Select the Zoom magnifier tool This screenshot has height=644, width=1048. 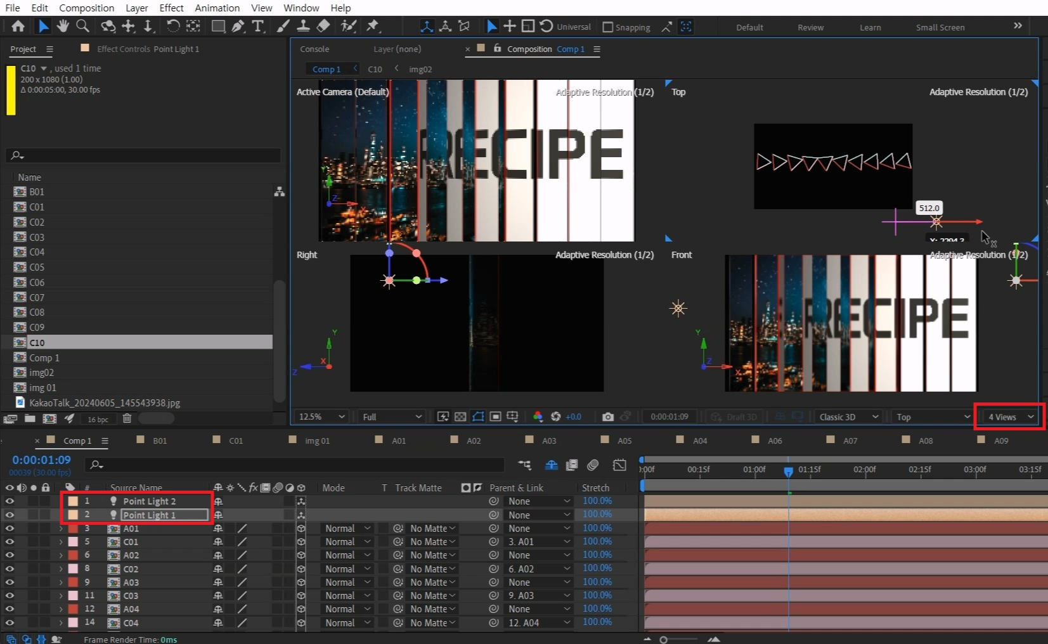click(x=82, y=26)
